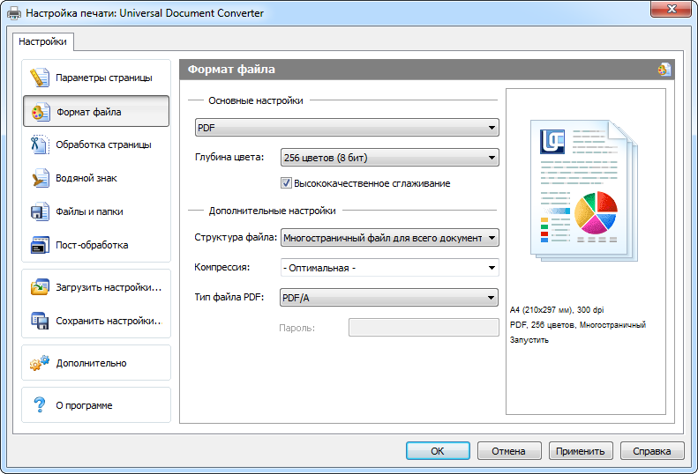
Task: Open the PDF file format dropdown
Action: [347, 128]
